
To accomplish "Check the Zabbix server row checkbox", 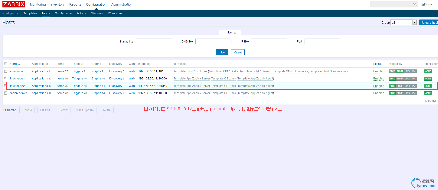I will pyautogui.click(x=5, y=93).
